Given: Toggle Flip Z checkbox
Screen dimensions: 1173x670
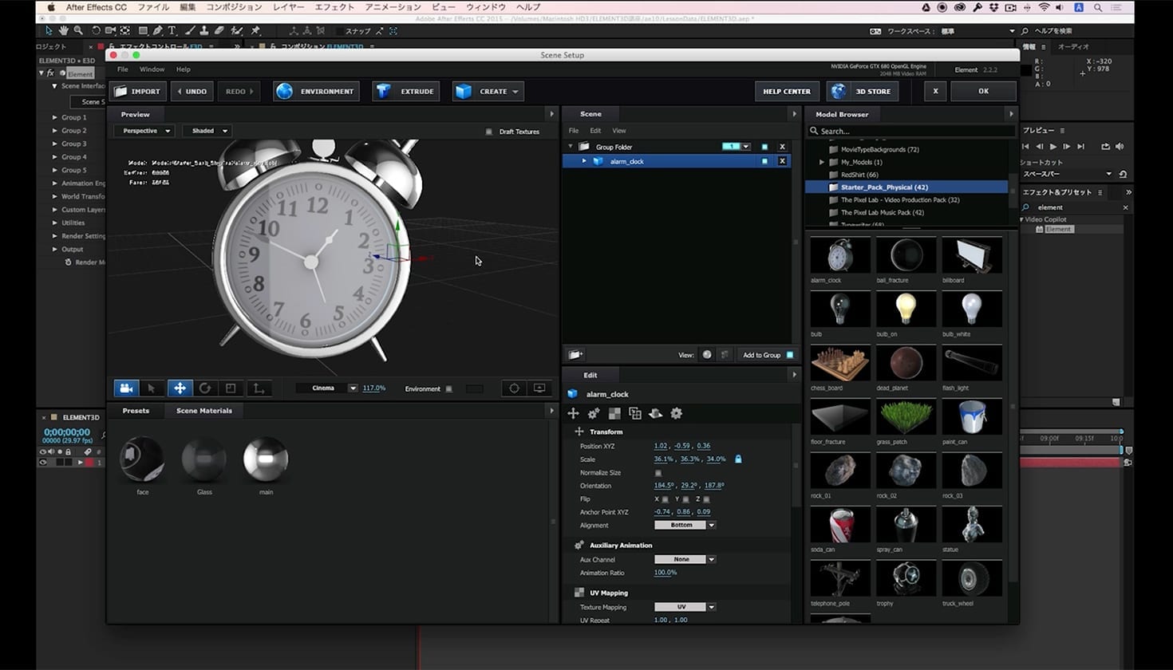Looking at the screenshot, I should (706, 499).
